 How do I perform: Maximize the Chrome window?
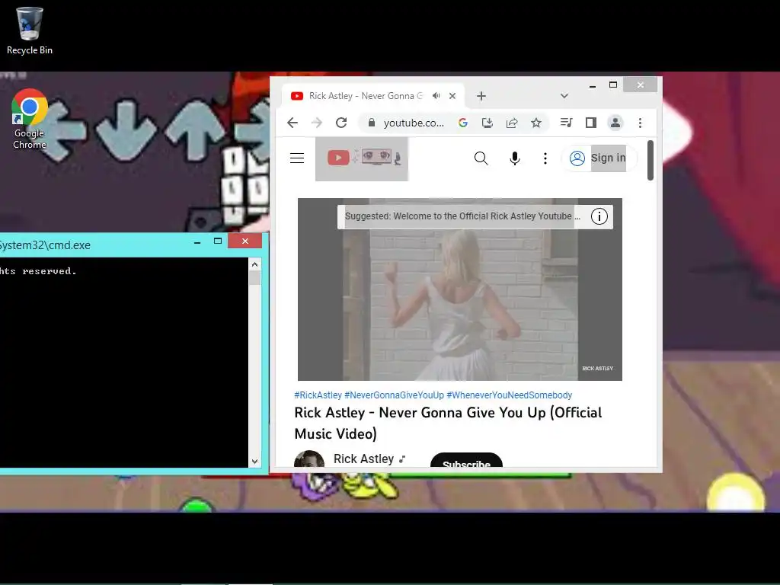click(x=613, y=85)
